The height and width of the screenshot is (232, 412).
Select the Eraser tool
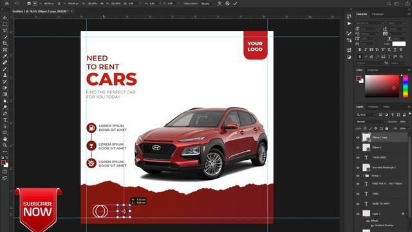(x=5, y=88)
